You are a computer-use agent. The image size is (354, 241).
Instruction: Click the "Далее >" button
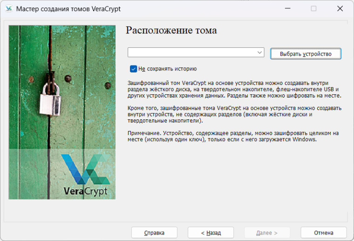click(x=267, y=233)
